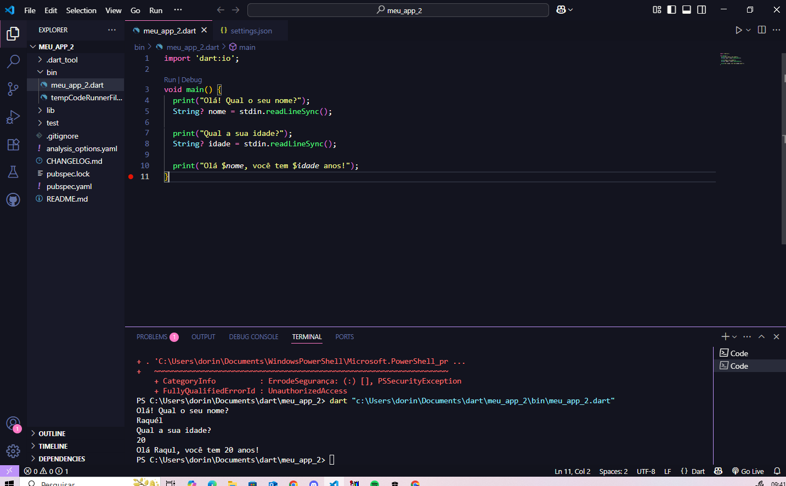The height and width of the screenshot is (486, 786).
Task: Change indentation via Spaces: 2
Action: pyautogui.click(x=613, y=471)
